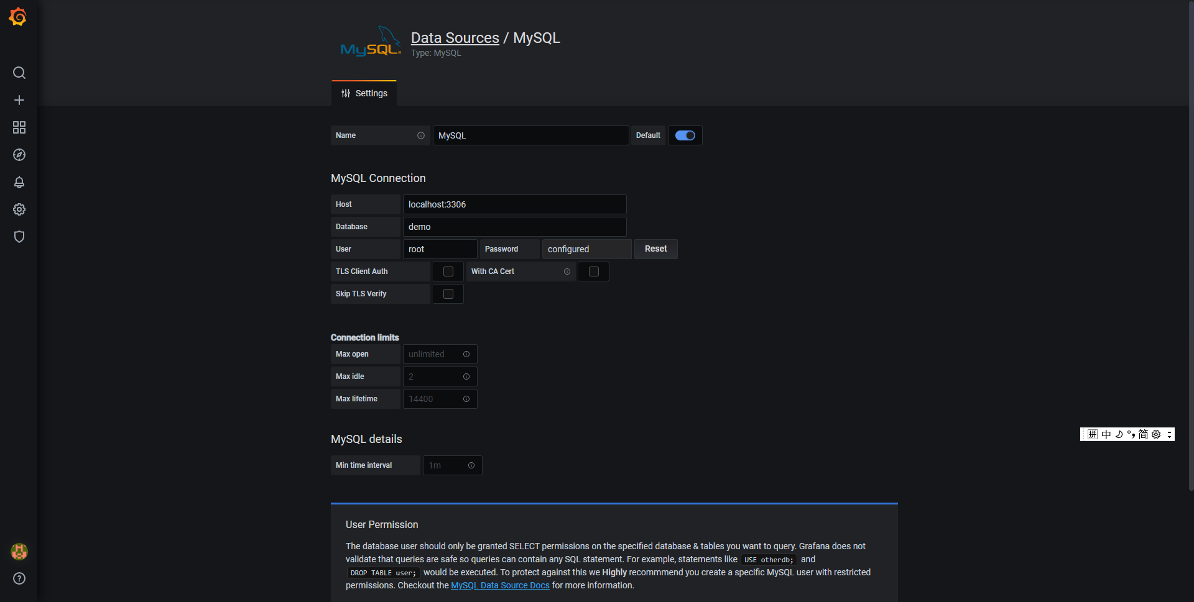This screenshot has height=602, width=1194.
Task: Click the info icon in the Max open field
Action: click(466, 354)
